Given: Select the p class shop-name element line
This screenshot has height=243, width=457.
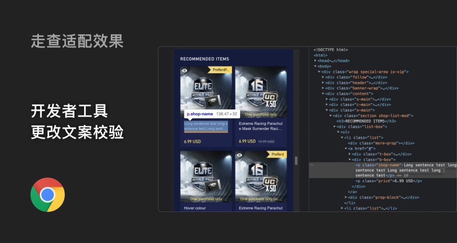Looking at the screenshot, I should 383,170.
